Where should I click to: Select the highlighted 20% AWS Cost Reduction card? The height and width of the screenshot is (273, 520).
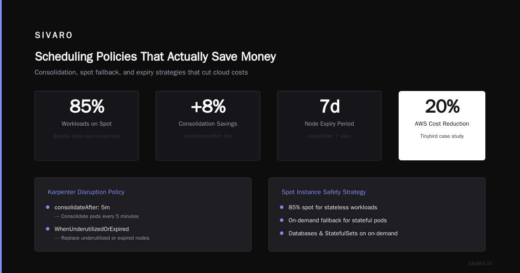pos(442,126)
